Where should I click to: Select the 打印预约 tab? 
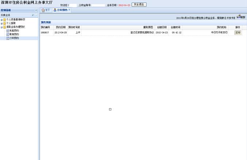[x=61, y=10]
